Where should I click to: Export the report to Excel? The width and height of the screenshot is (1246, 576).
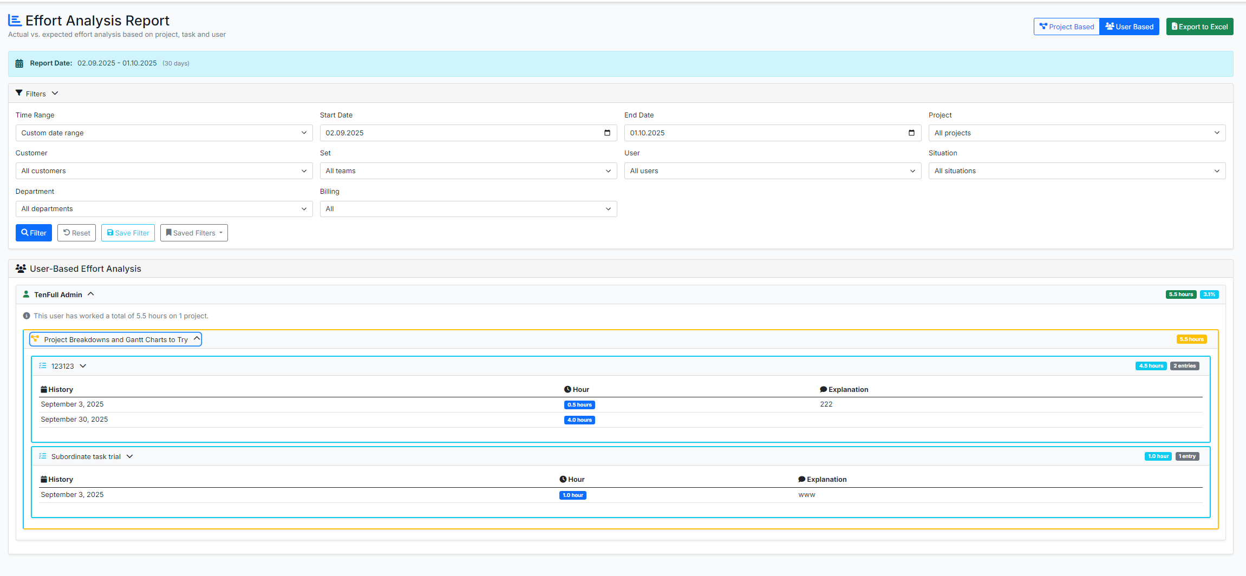tap(1199, 27)
